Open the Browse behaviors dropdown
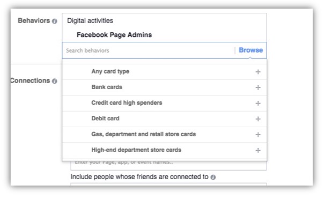 coord(250,50)
